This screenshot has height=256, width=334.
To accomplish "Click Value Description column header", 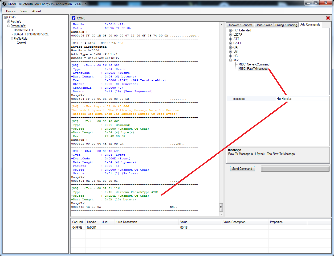I will click(245, 222).
